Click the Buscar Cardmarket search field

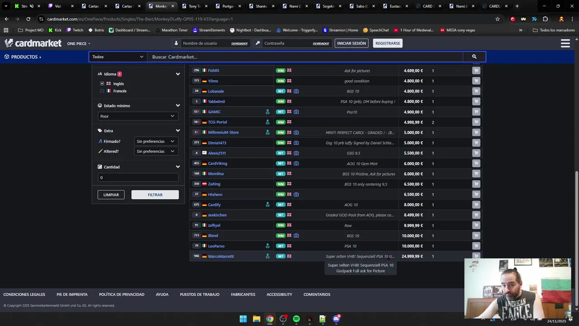click(x=305, y=57)
